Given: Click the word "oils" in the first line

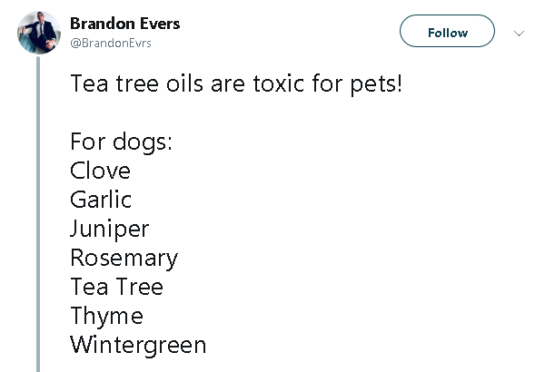Looking at the screenshot, I should pyautogui.click(x=178, y=86).
